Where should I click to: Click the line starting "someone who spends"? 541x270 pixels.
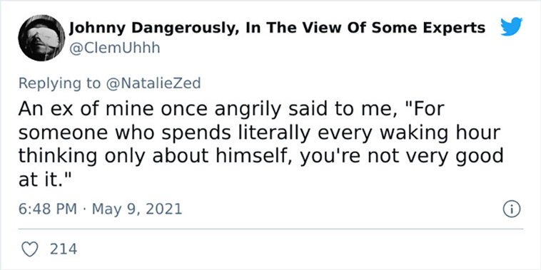[259, 133]
